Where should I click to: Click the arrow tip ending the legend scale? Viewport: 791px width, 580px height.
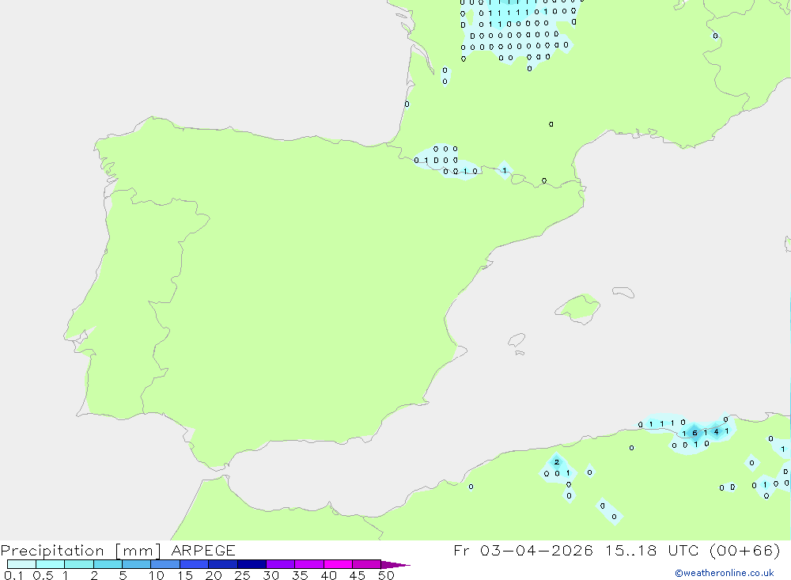[407, 565]
